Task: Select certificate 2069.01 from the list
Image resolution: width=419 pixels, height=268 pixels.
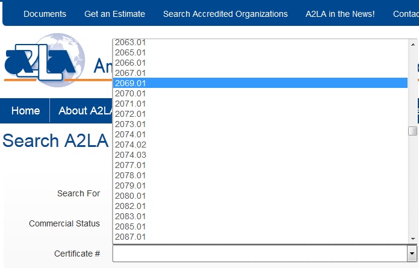Action: point(131,83)
